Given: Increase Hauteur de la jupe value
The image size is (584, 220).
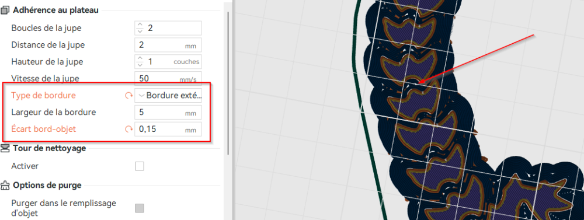Looking at the screenshot, I should click(140, 58).
